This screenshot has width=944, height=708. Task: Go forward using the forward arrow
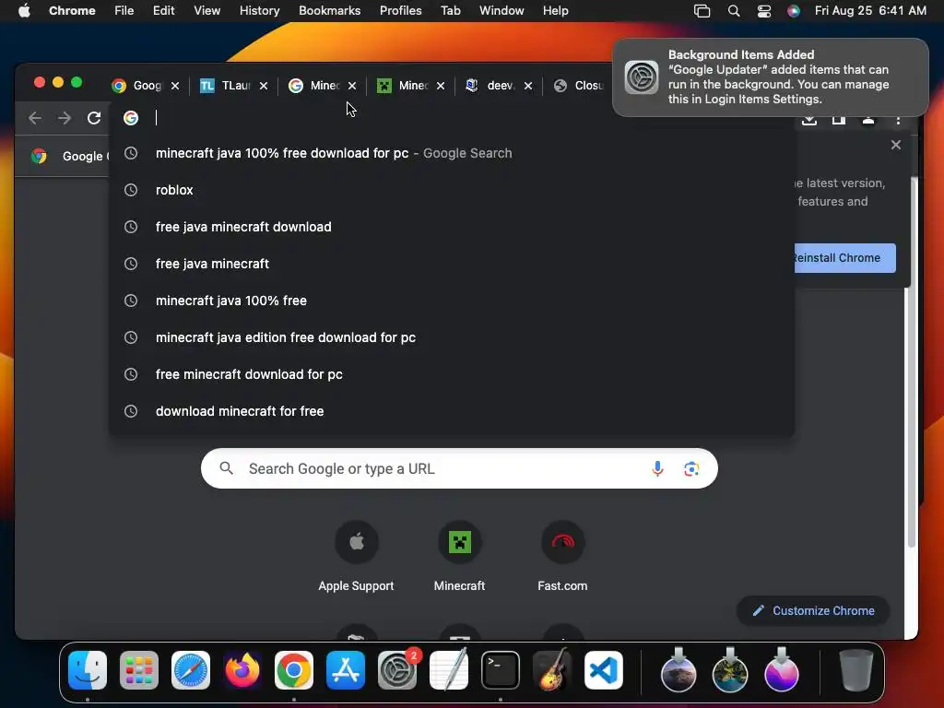click(x=65, y=118)
